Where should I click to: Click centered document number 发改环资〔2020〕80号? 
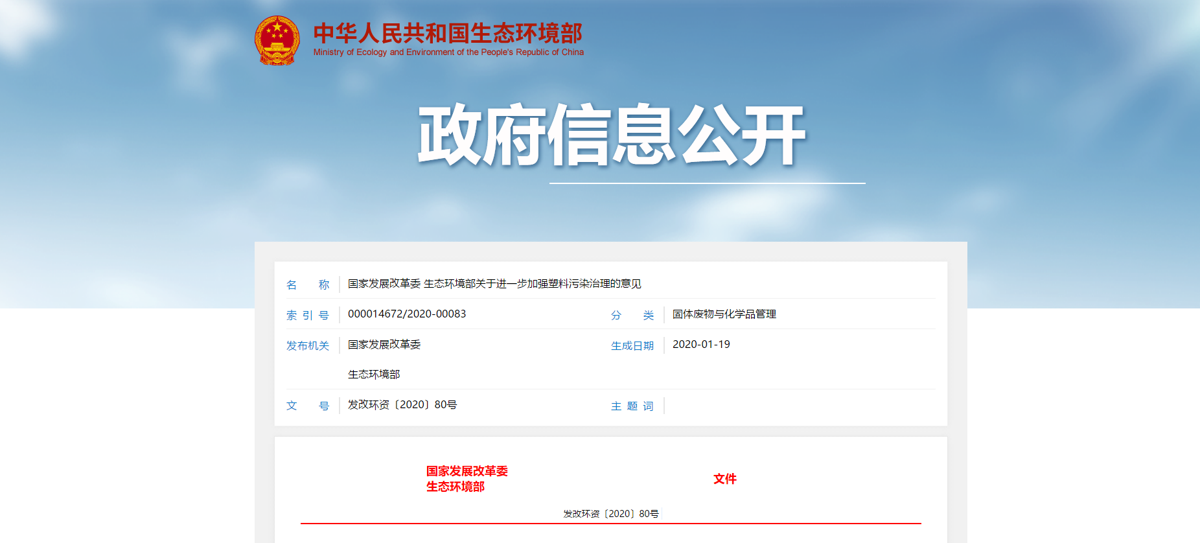click(611, 514)
